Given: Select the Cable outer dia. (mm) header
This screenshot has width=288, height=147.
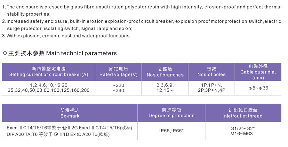Looking at the screenshot, I should pos(258,72).
